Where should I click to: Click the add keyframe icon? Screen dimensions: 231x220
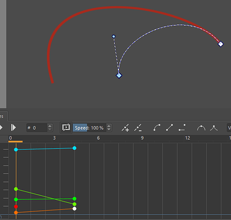pos(125,128)
